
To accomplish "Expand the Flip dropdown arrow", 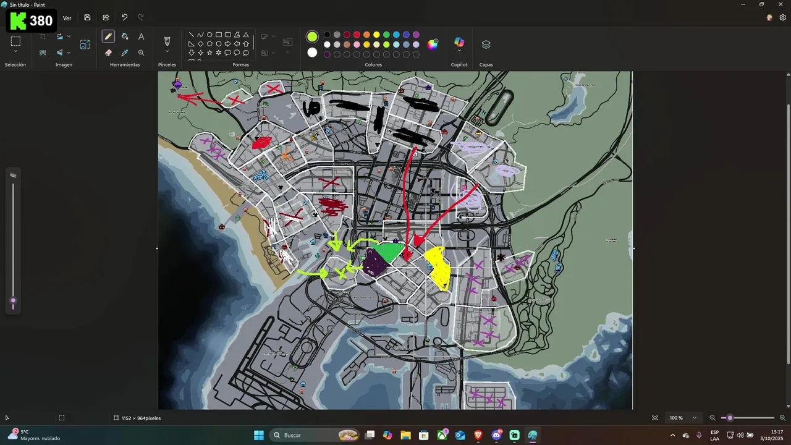I will click(69, 53).
